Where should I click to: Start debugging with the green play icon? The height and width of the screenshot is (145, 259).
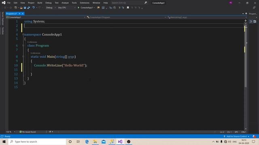click(x=79, y=8)
